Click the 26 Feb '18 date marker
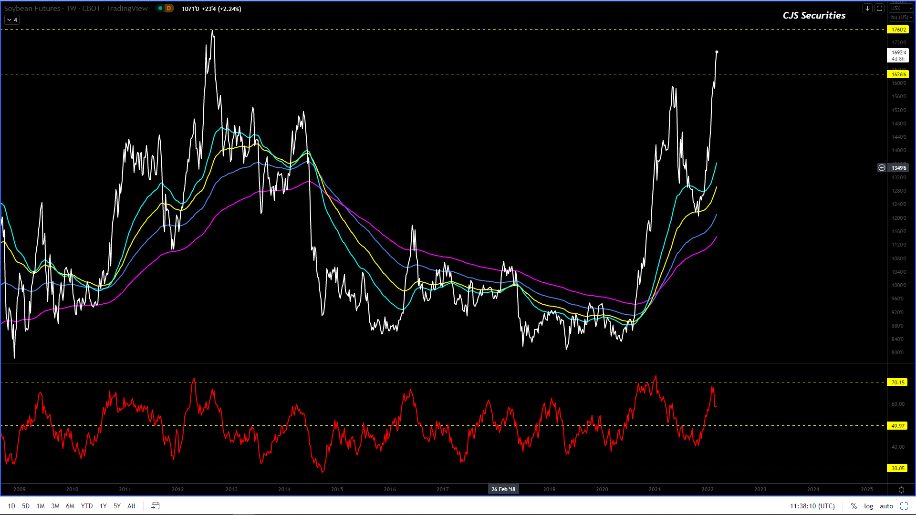The image size is (916, 515). click(x=503, y=489)
